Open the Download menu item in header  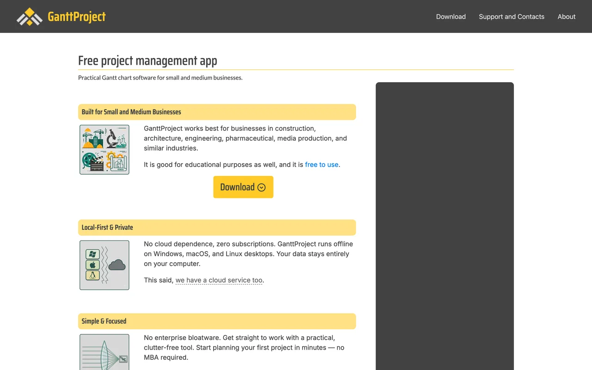[451, 17]
